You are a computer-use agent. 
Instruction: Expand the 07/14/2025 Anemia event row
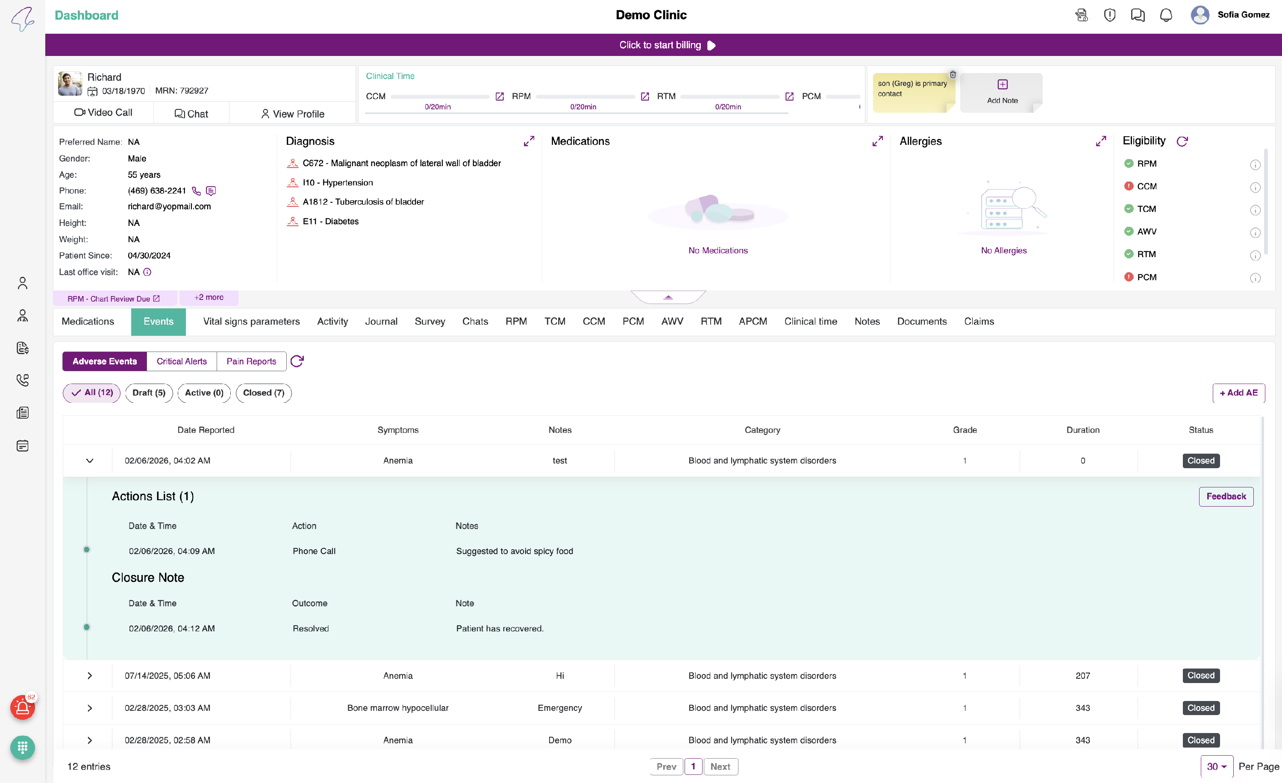(x=89, y=675)
